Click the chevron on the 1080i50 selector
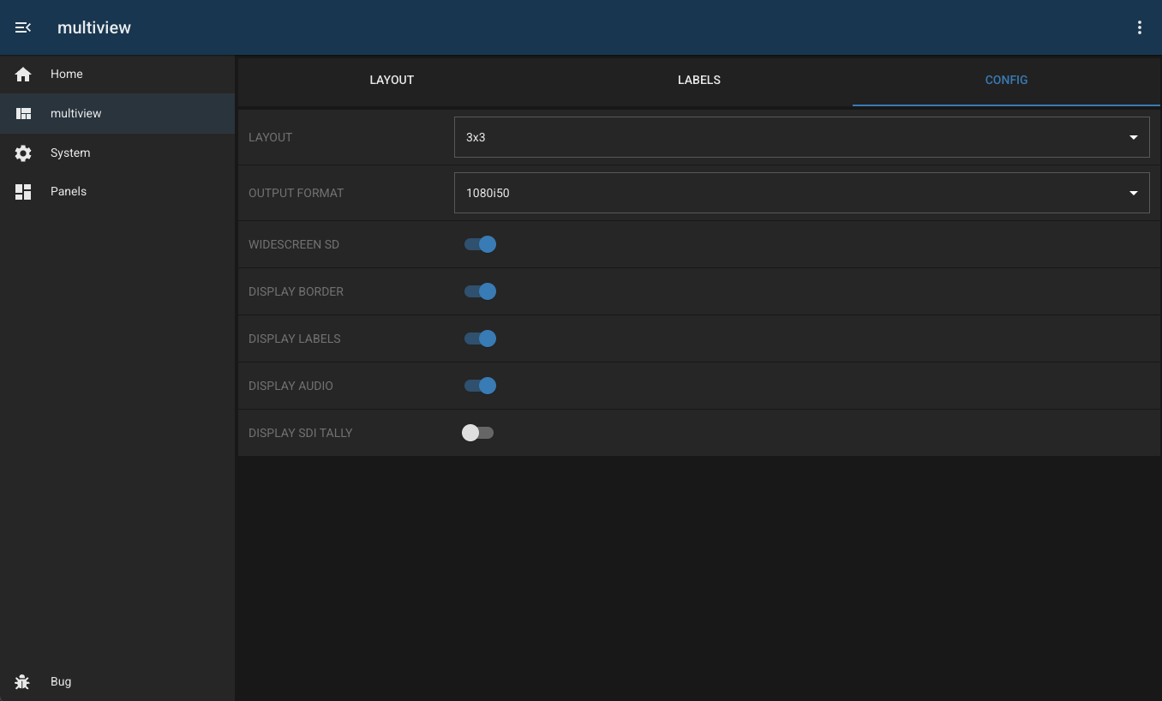 tap(1133, 193)
